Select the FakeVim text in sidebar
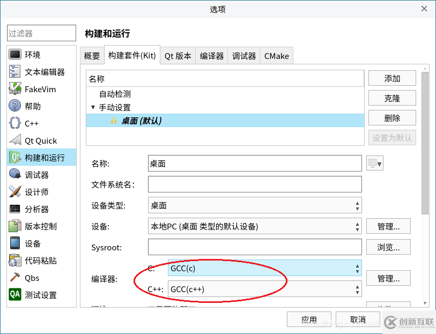The image size is (436, 334). [x=40, y=90]
